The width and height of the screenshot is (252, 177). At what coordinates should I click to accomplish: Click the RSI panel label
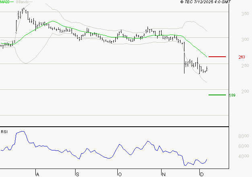point(4,132)
